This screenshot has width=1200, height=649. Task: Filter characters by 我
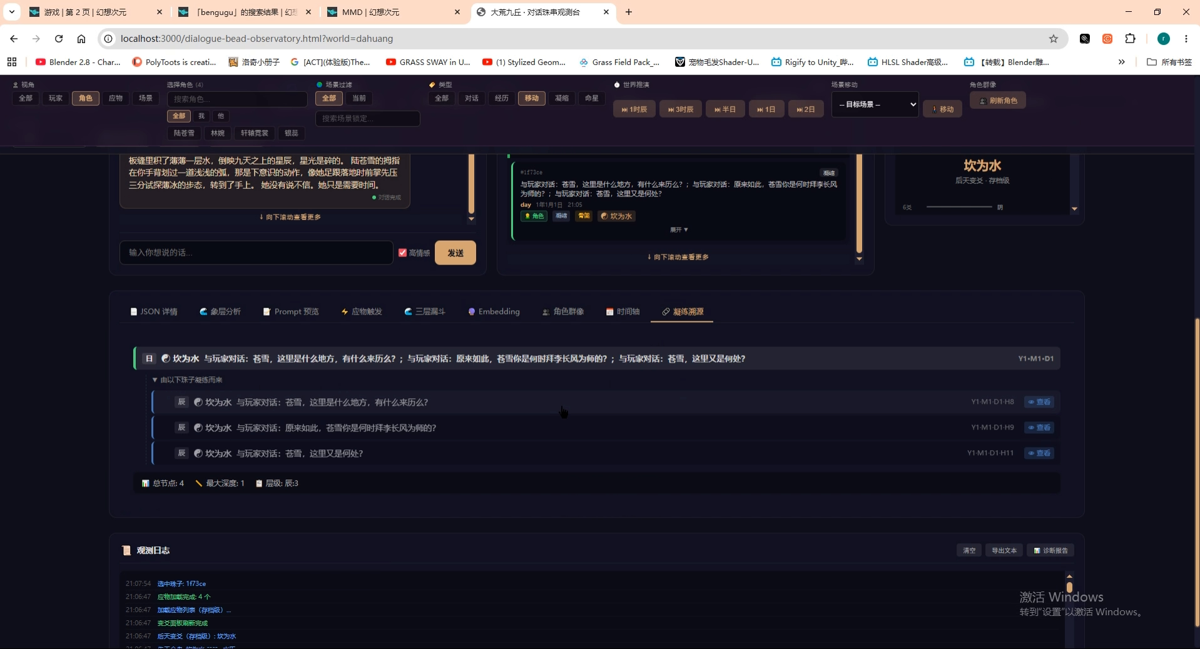pos(201,116)
